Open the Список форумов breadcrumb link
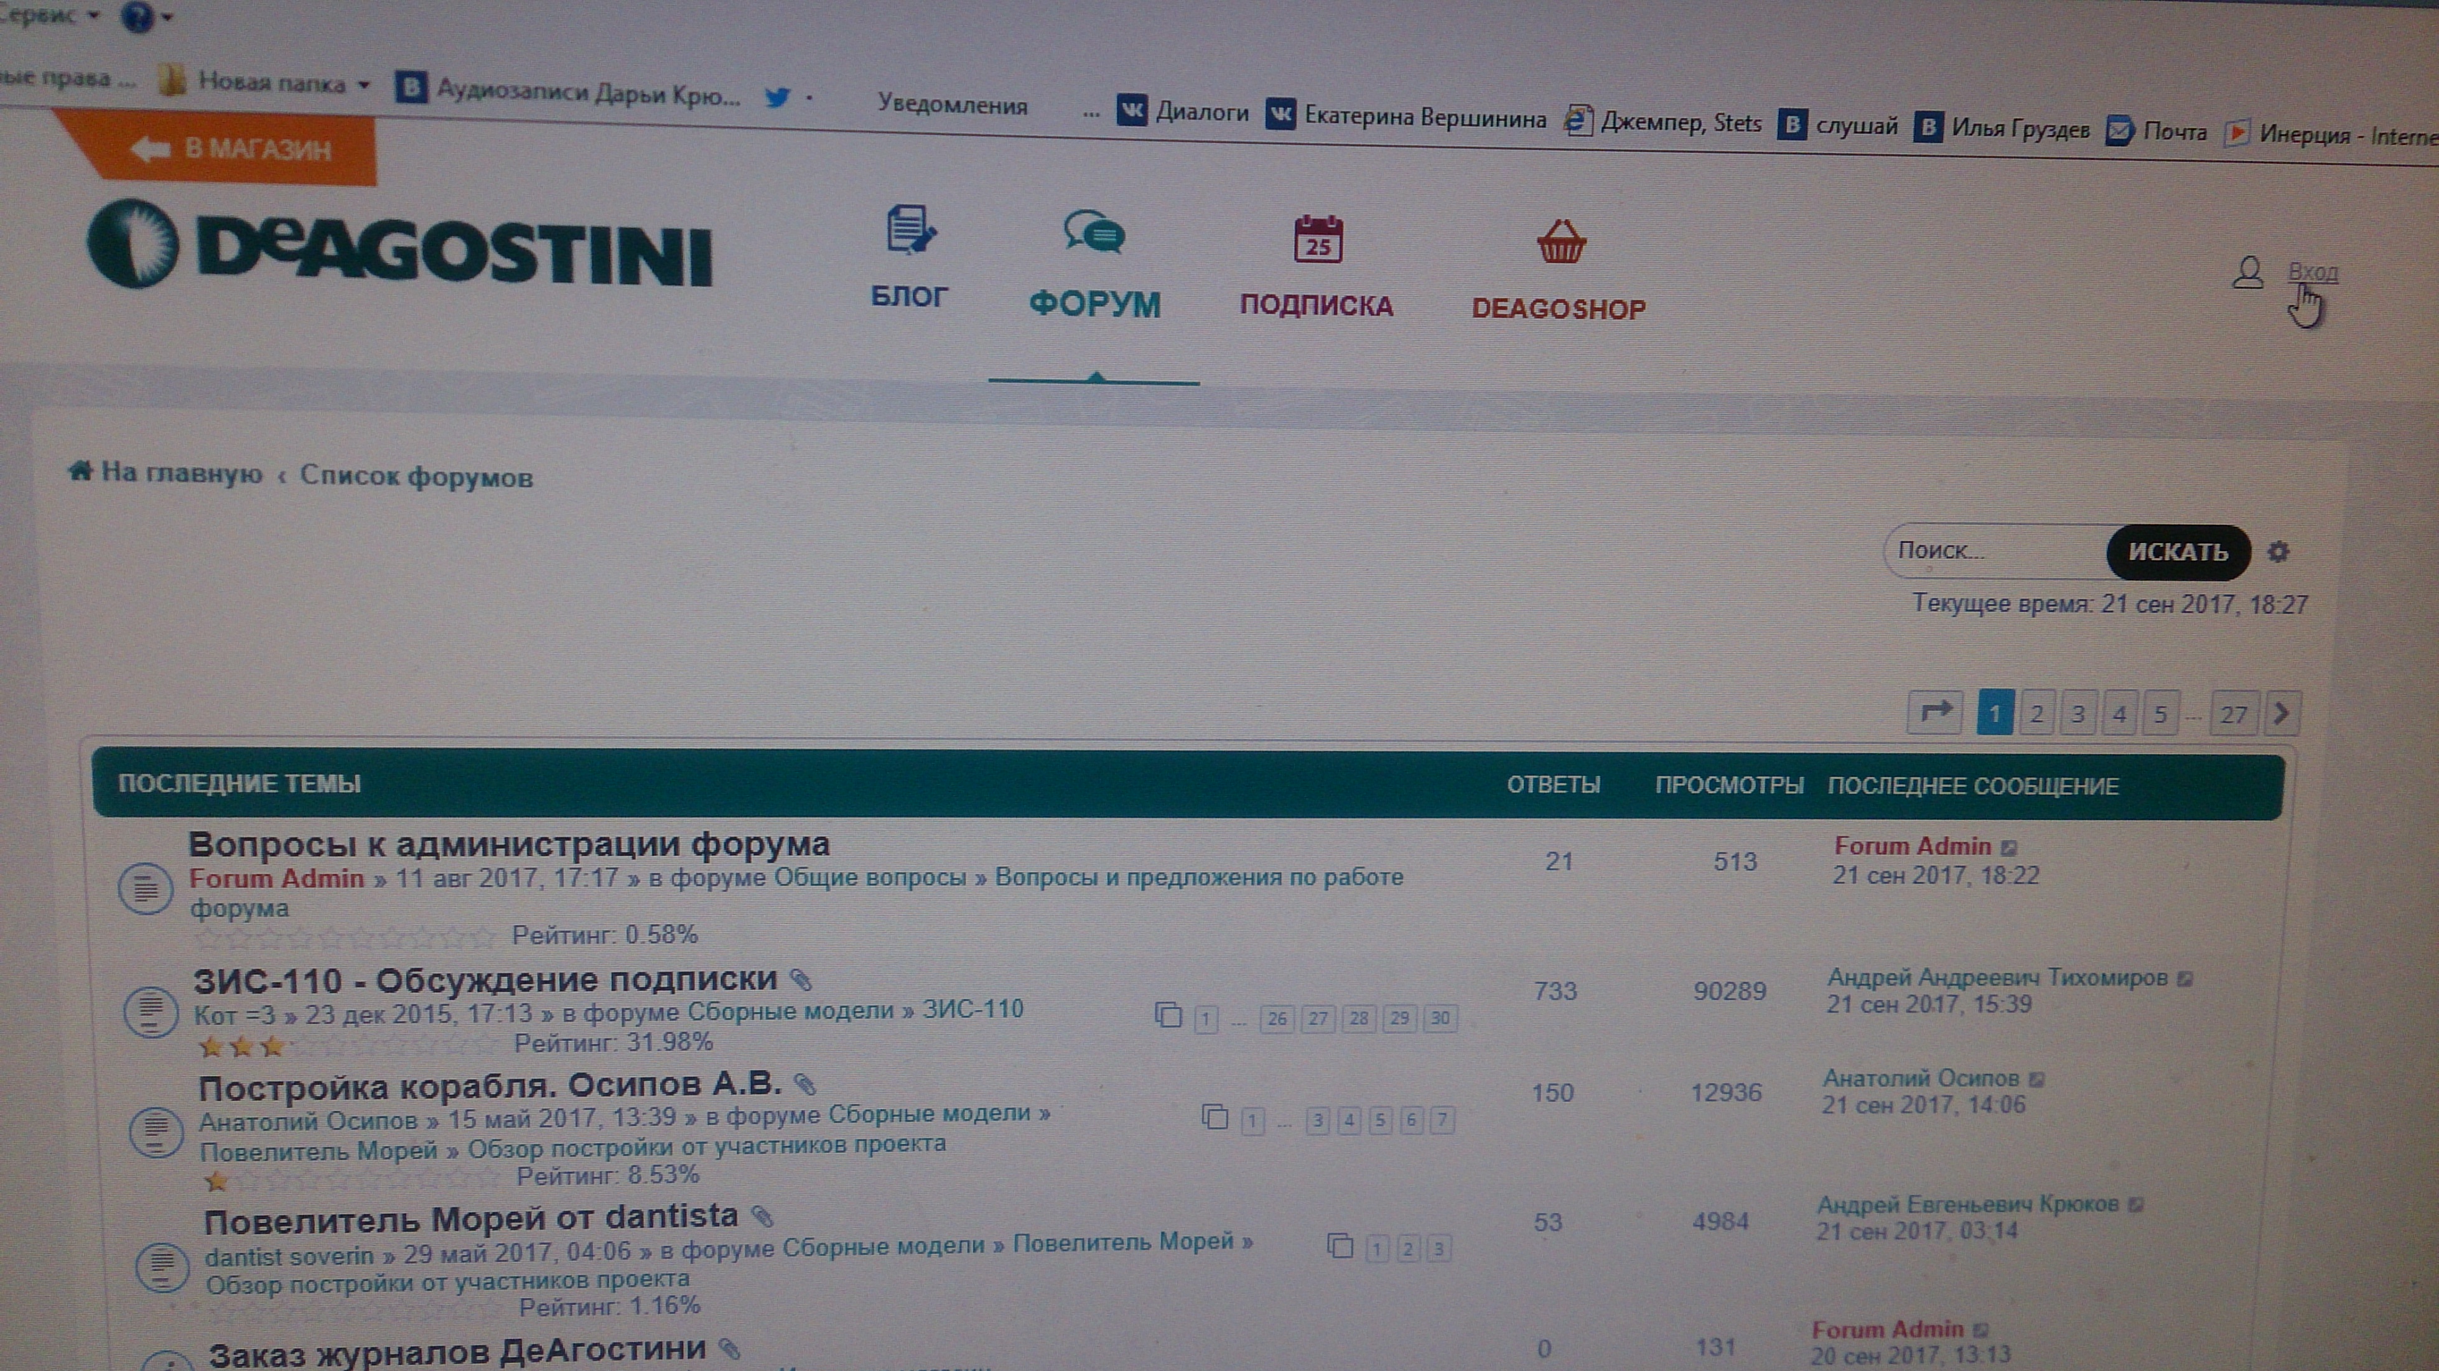The image size is (2439, 1371). click(416, 476)
